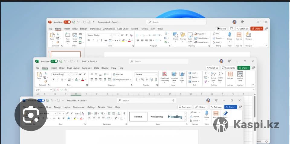Click Analyze Data icon in Excel
Viewport: 290px width, 144px height.
point(240,75)
